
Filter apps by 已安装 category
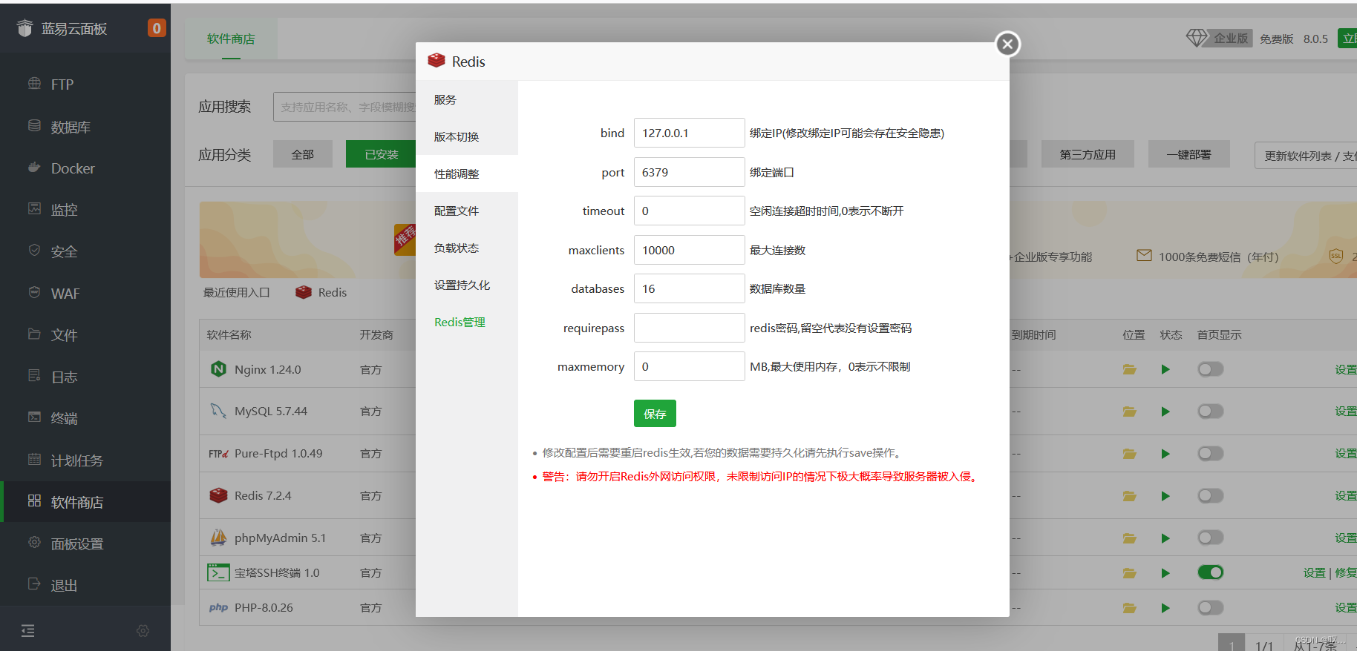coord(382,154)
